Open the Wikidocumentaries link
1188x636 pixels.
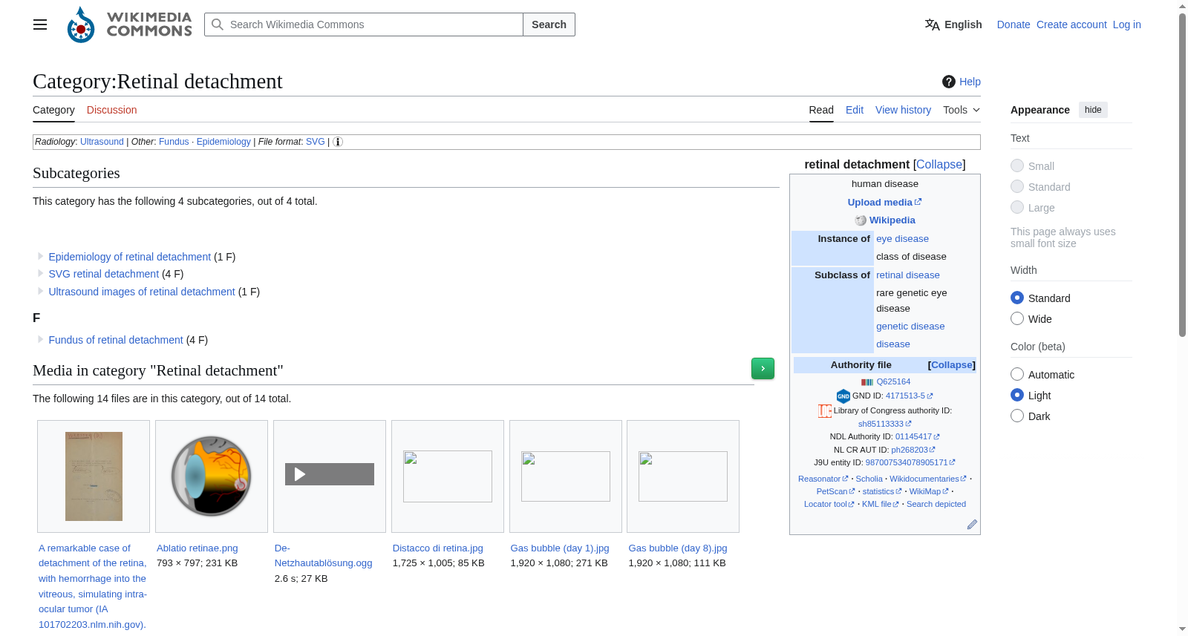click(928, 479)
